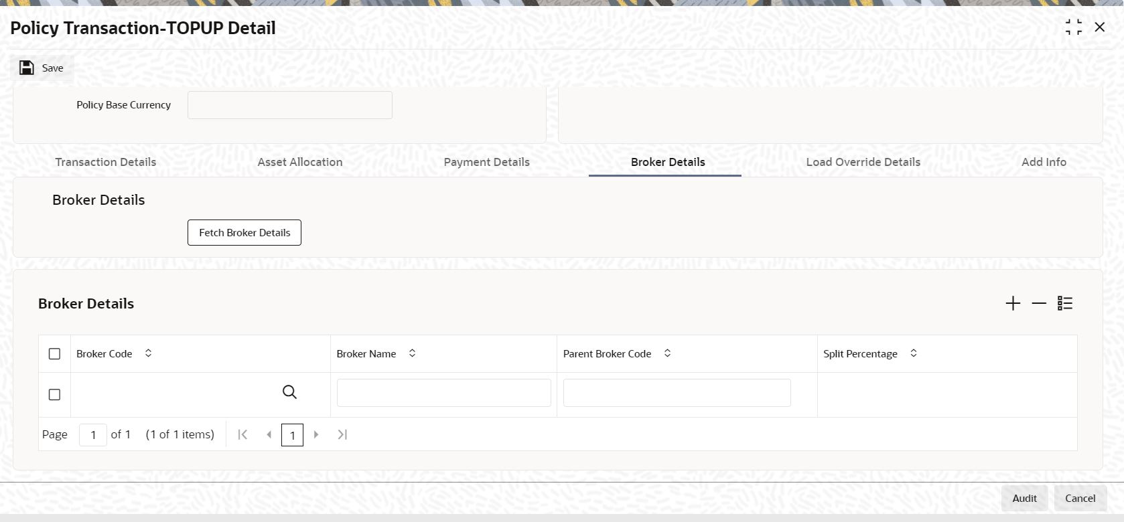Click the Save label in toolbar
The height and width of the screenshot is (522, 1124).
(x=53, y=68)
